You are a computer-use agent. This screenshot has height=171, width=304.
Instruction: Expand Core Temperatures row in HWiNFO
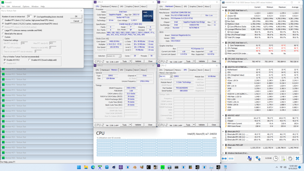(226, 45)
